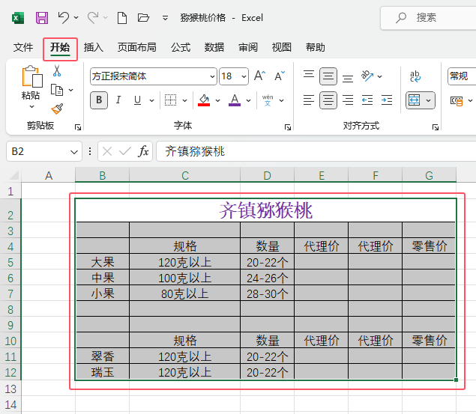Toggle Bold formatting
This screenshot has width=476, height=414.
pyautogui.click(x=99, y=100)
